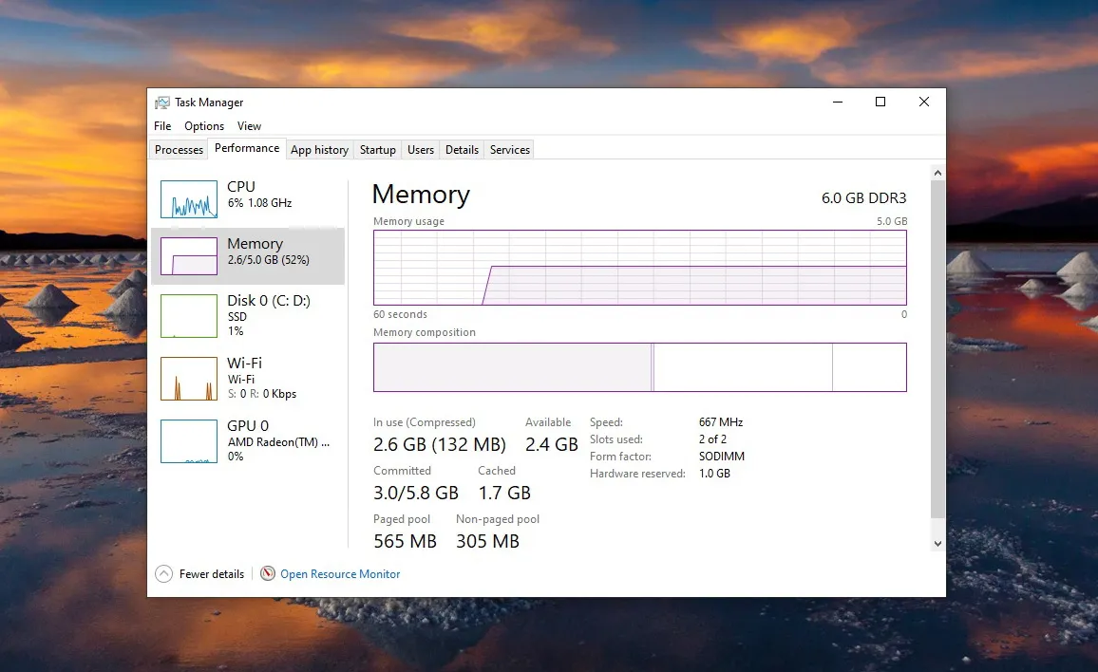Open the GPU 0 performance panel

247,440
